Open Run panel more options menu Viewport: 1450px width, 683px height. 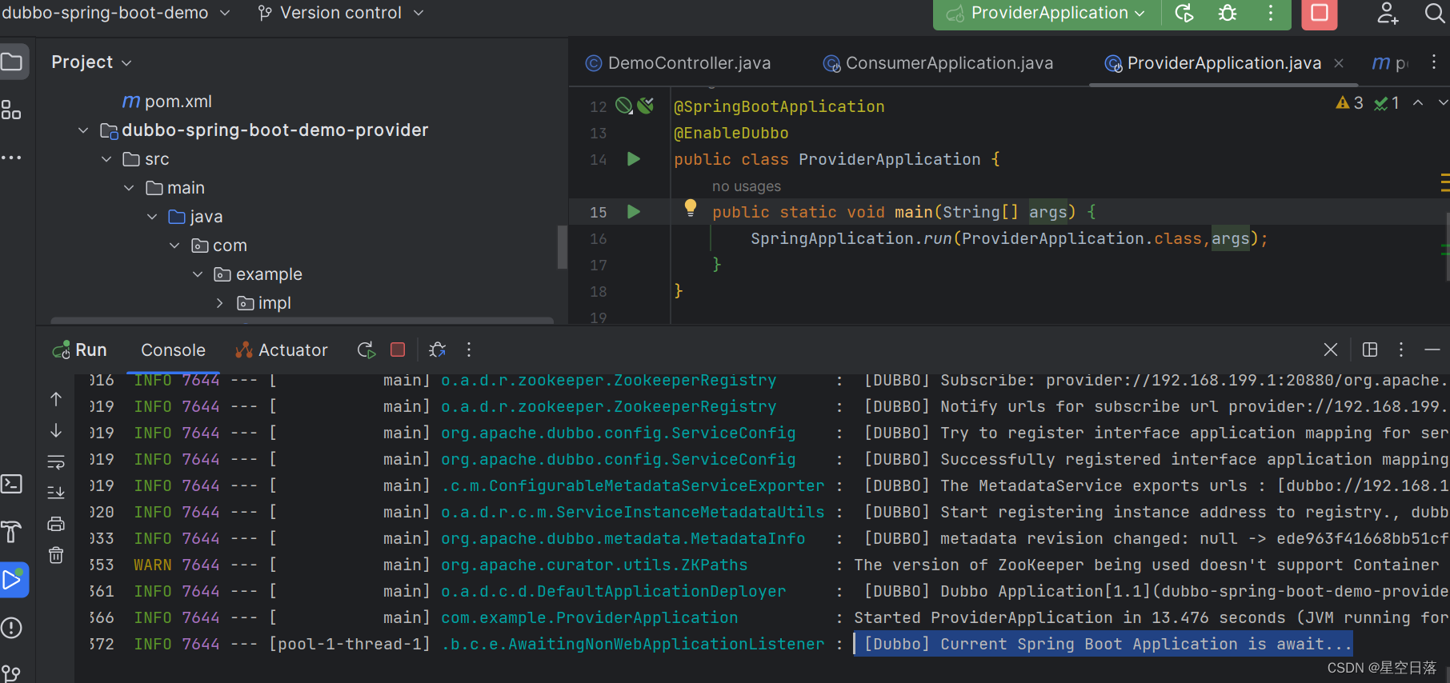pyautogui.click(x=469, y=349)
